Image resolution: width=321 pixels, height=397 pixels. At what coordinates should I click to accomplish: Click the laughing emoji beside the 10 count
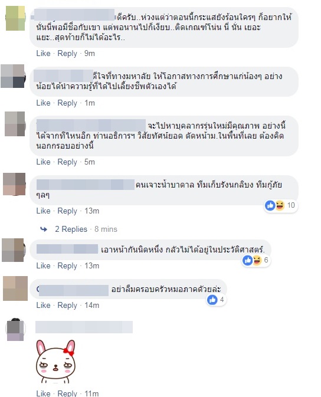point(280,205)
